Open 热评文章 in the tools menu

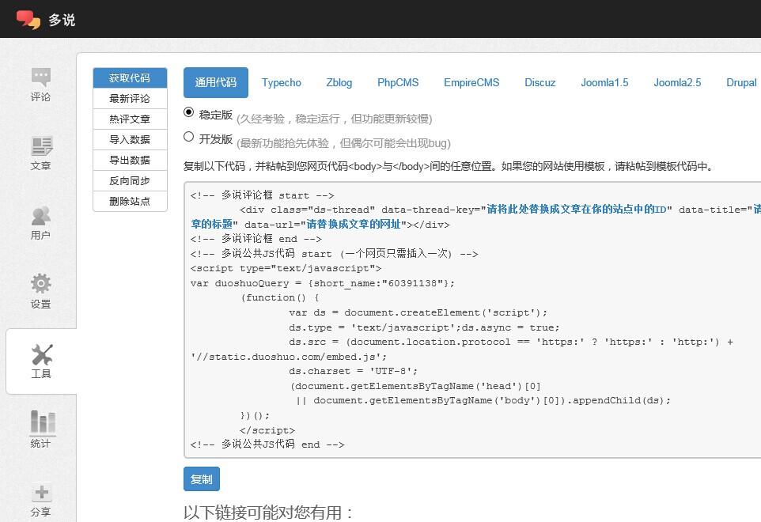[x=130, y=119]
